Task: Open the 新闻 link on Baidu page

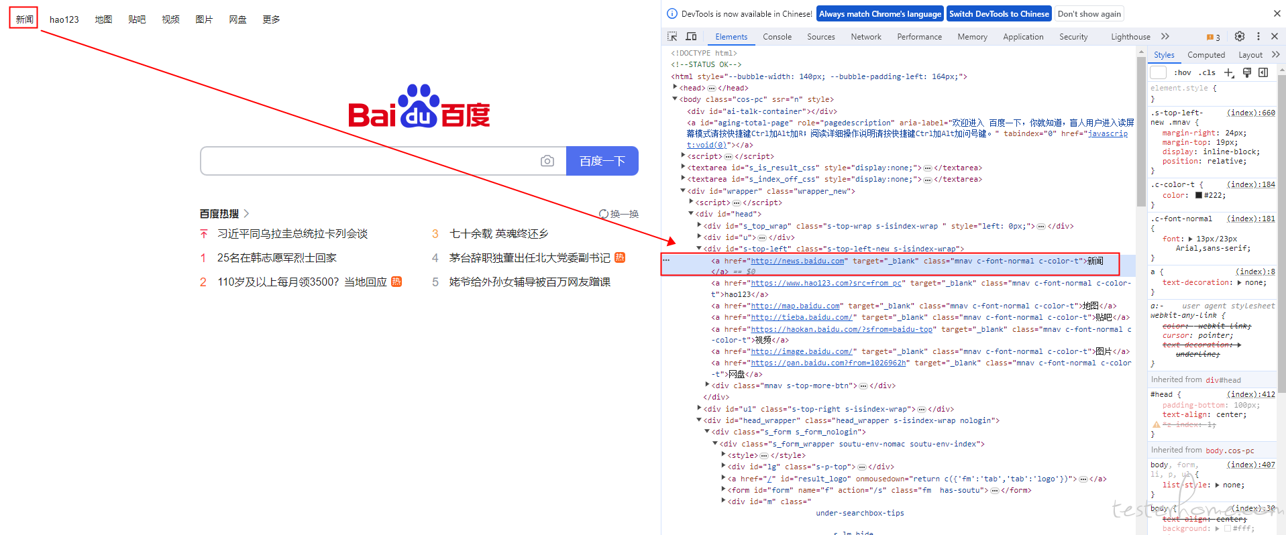Action: 25,19
